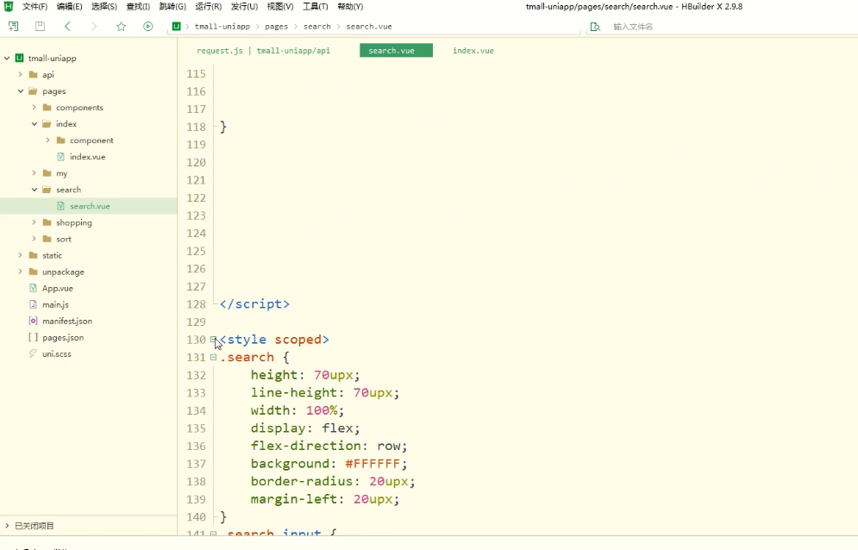Click the HBuilder logo icon
The width and height of the screenshot is (858, 550).
pyautogui.click(x=9, y=7)
